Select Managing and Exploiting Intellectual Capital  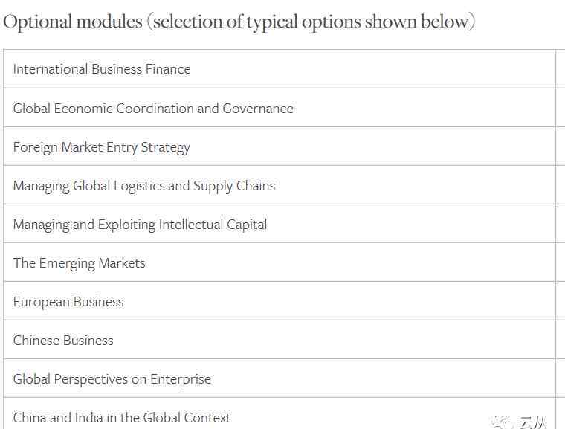click(x=140, y=225)
